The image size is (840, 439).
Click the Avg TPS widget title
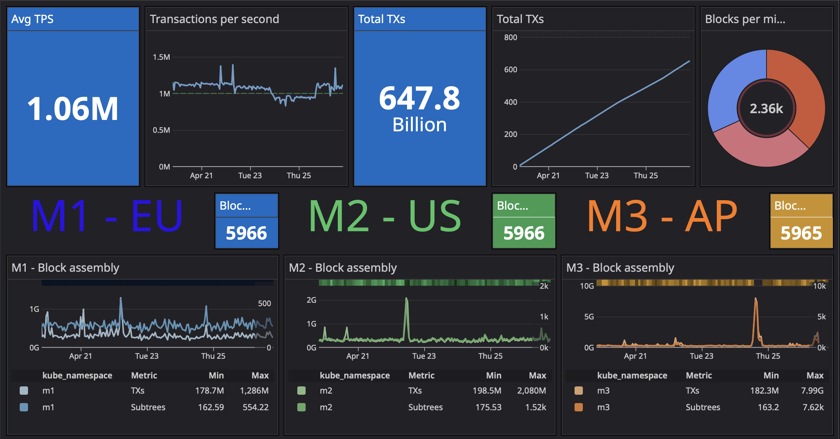click(33, 19)
